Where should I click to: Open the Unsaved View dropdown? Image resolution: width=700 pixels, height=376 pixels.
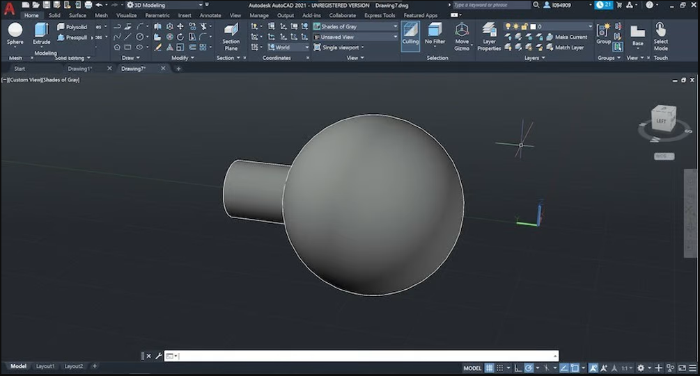coord(355,37)
